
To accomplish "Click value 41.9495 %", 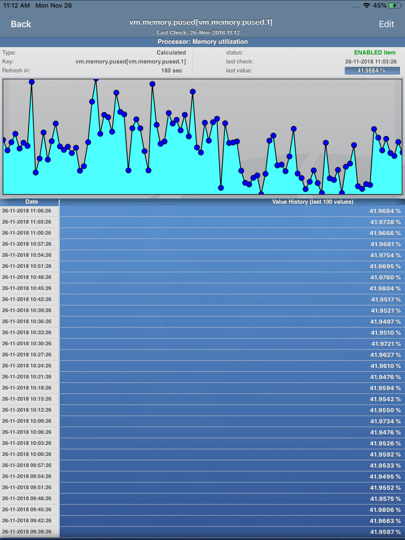I will tap(385, 476).
